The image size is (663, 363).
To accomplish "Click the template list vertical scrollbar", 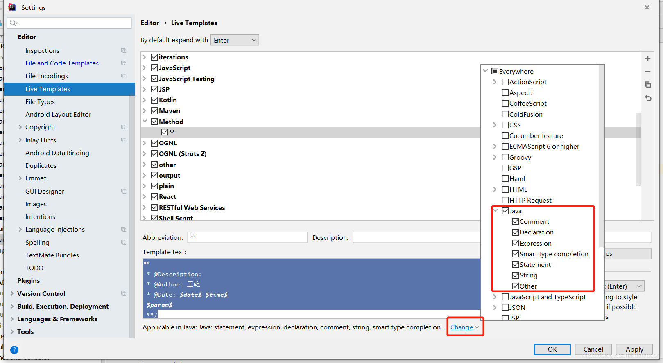I will point(638,149).
